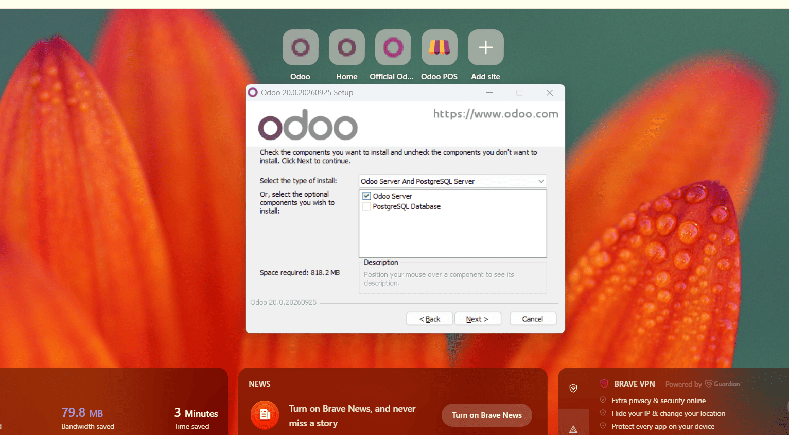
Task: Click the https://www.odoo.com text in the header
Action: pyautogui.click(x=496, y=114)
